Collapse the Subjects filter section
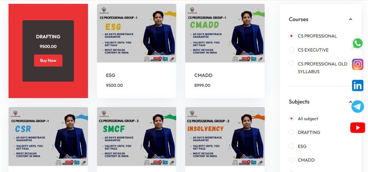This screenshot has height=172, width=368. click(x=351, y=102)
